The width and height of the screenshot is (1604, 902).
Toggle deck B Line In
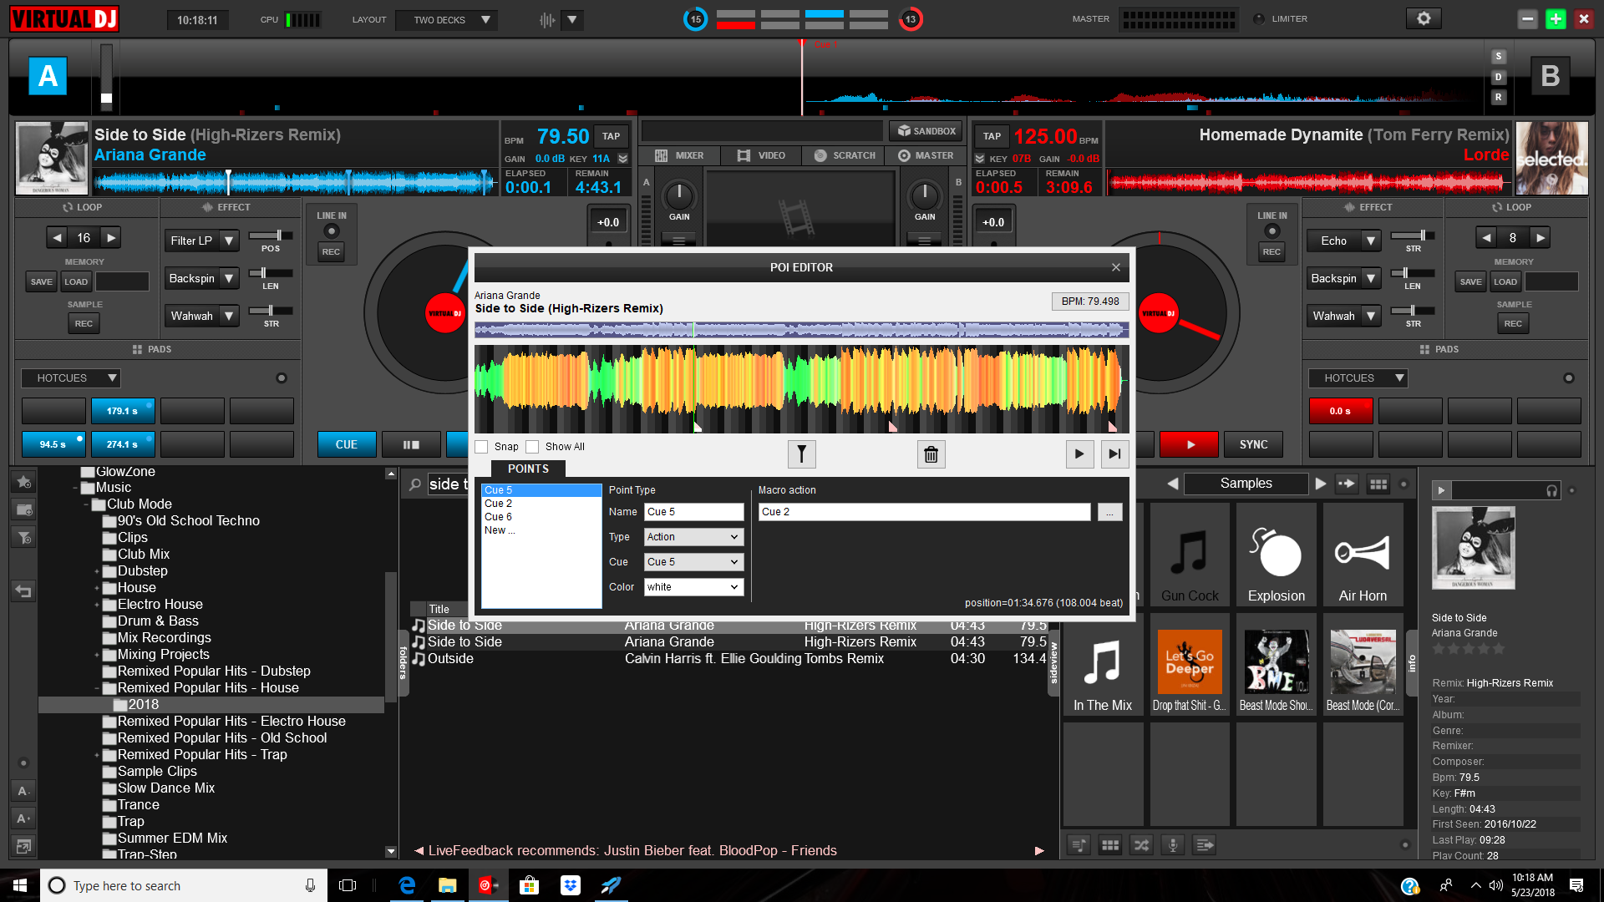click(x=1272, y=231)
